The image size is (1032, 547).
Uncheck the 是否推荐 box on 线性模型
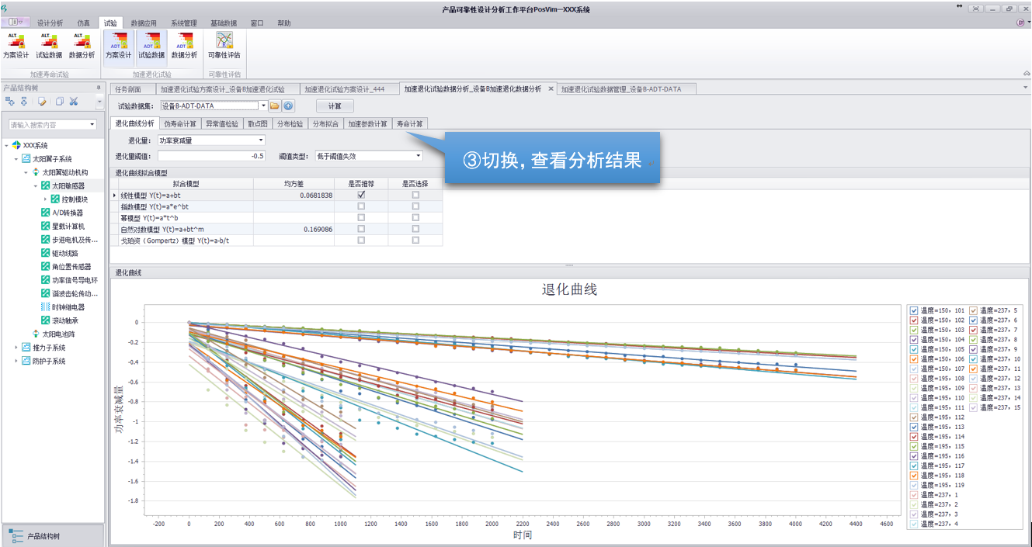tap(360, 195)
